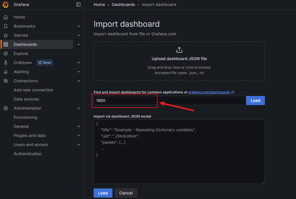Click the Starred star icon

coord(6,35)
